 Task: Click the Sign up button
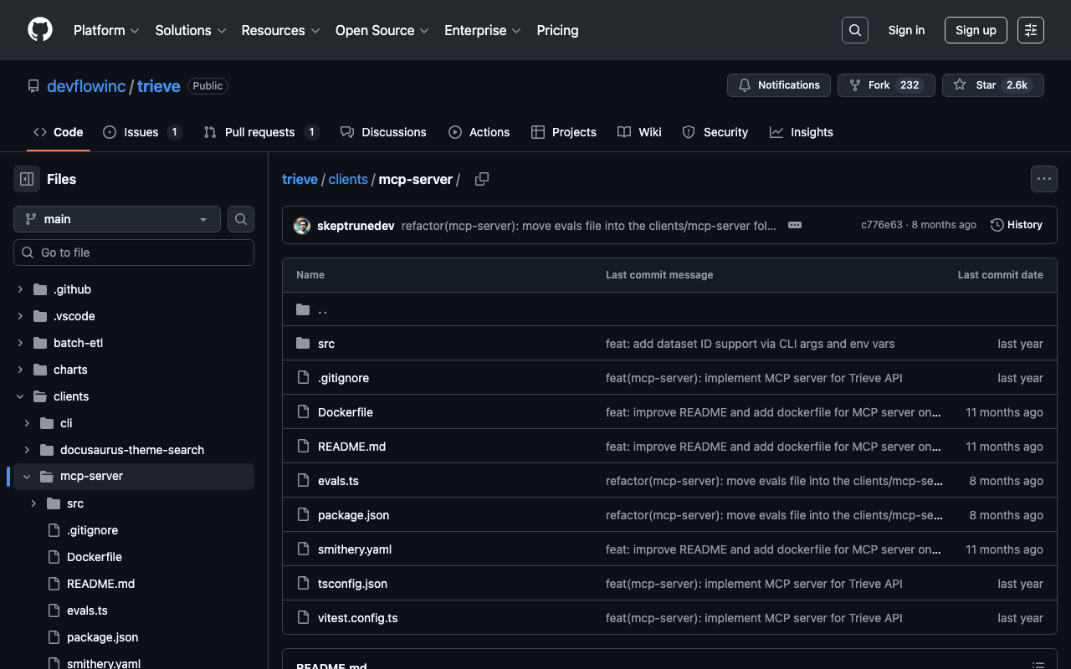click(x=976, y=30)
